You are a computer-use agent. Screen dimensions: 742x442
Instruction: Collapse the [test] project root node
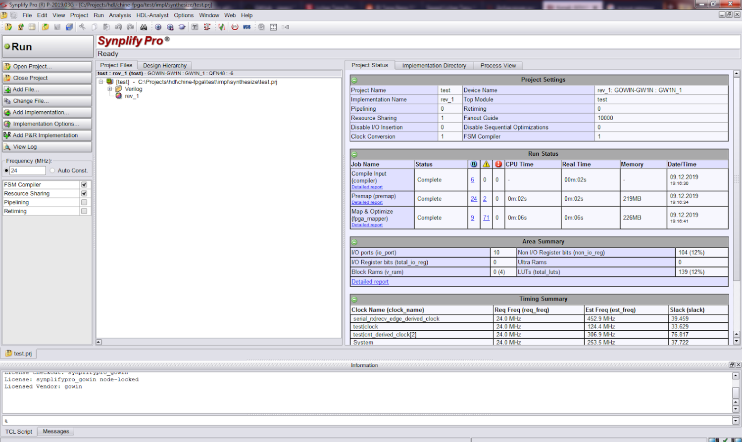(x=101, y=82)
